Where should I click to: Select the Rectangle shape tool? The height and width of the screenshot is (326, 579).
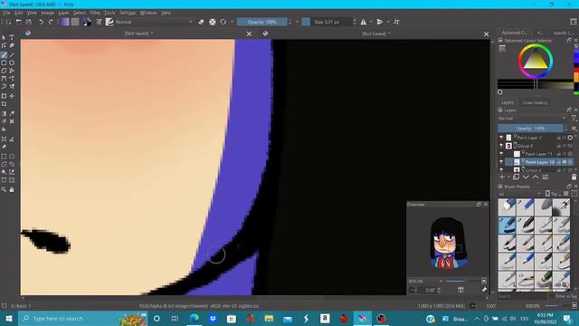pos(4,62)
